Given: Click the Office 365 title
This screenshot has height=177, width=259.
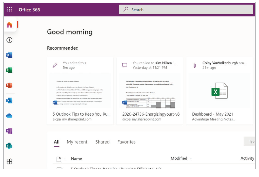Looking at the screenshot, I should click(29, 10).
